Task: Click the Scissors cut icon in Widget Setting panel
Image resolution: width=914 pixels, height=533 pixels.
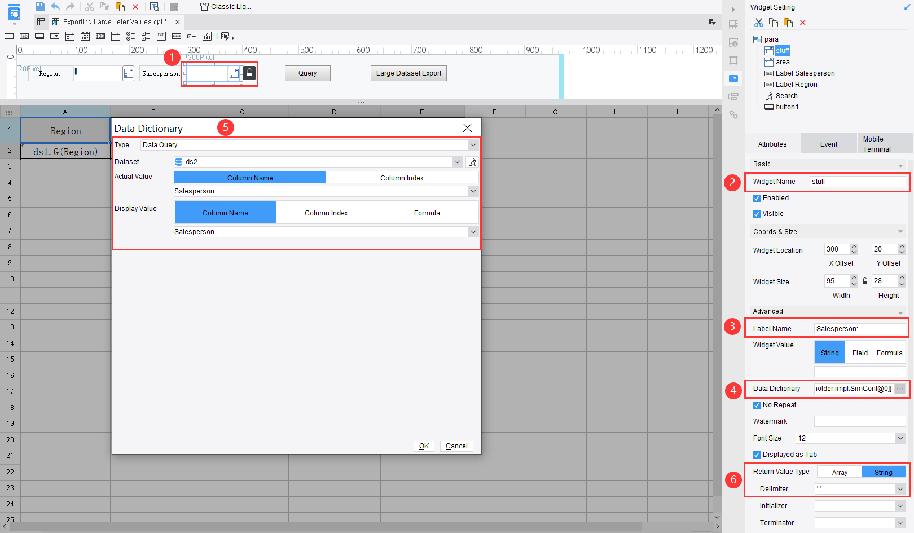Action: coord(759,23)
